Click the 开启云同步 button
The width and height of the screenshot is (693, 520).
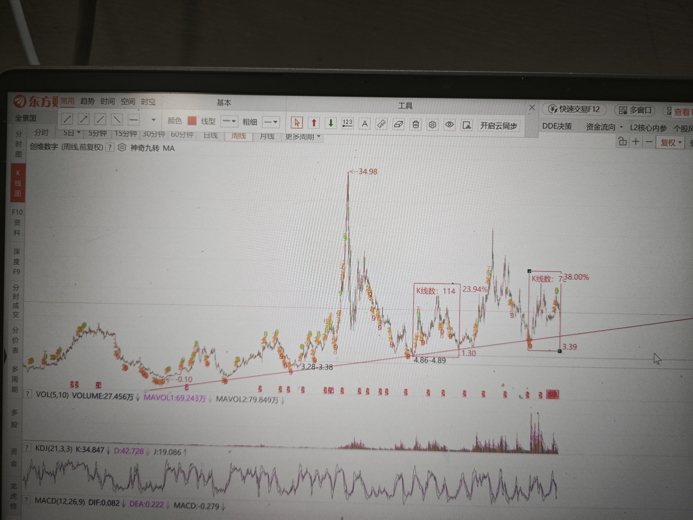[498, 126]
